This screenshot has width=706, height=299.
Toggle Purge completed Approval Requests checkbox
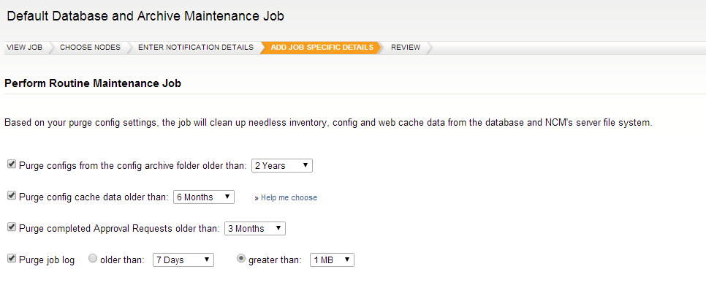(x=11, y=227)
